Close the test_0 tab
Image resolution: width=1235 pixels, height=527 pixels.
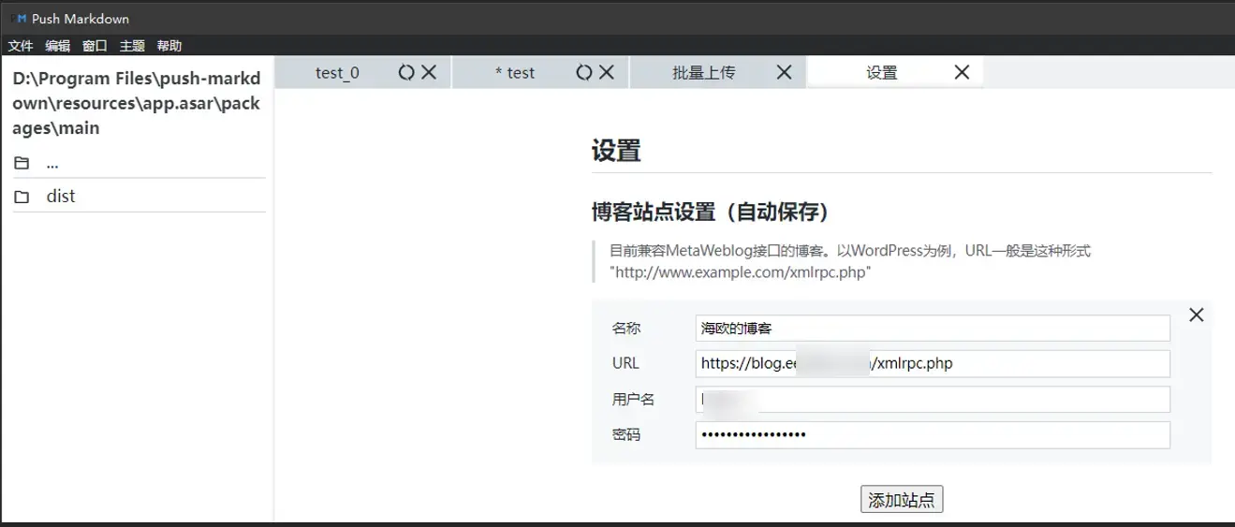tap(429, 72)
